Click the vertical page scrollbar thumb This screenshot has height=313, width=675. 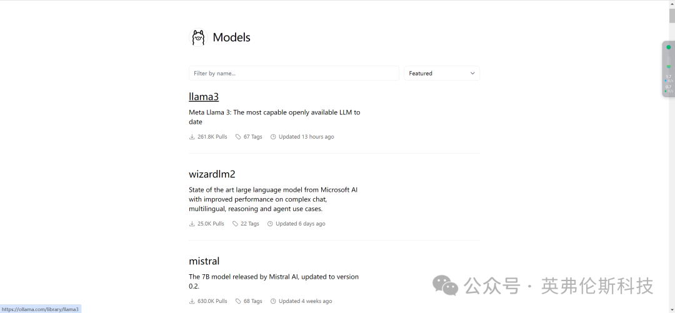(x=672, y=16)
